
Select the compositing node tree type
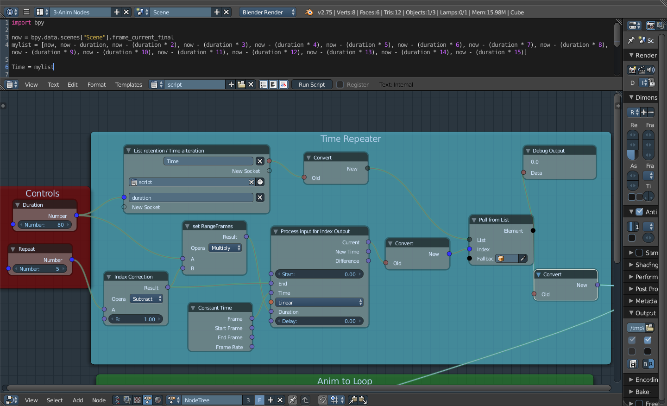pos(127,400)
